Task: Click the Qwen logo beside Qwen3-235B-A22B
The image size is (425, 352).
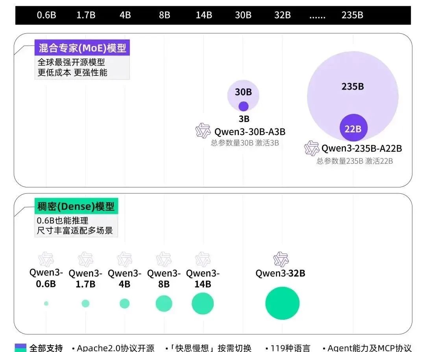Action: (x=311, y=148)
